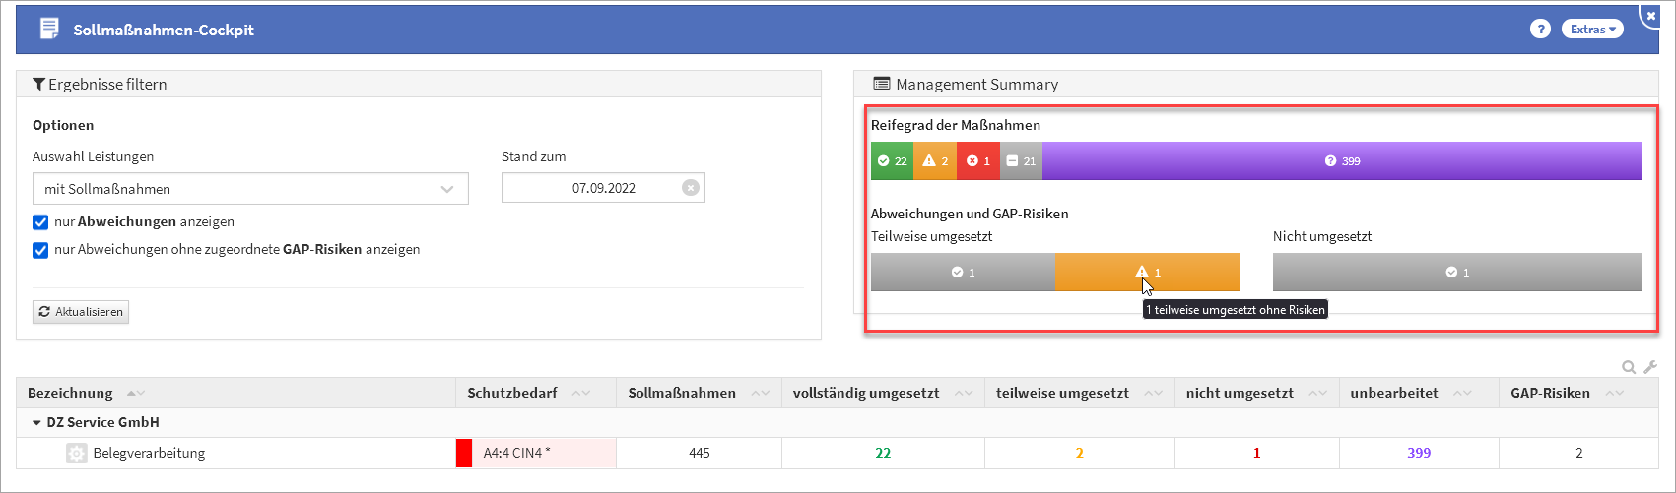Click the Belegverarbeitung gear icon
The height and width of the screenshot is (493, 1676).
(x=76, y=454)
